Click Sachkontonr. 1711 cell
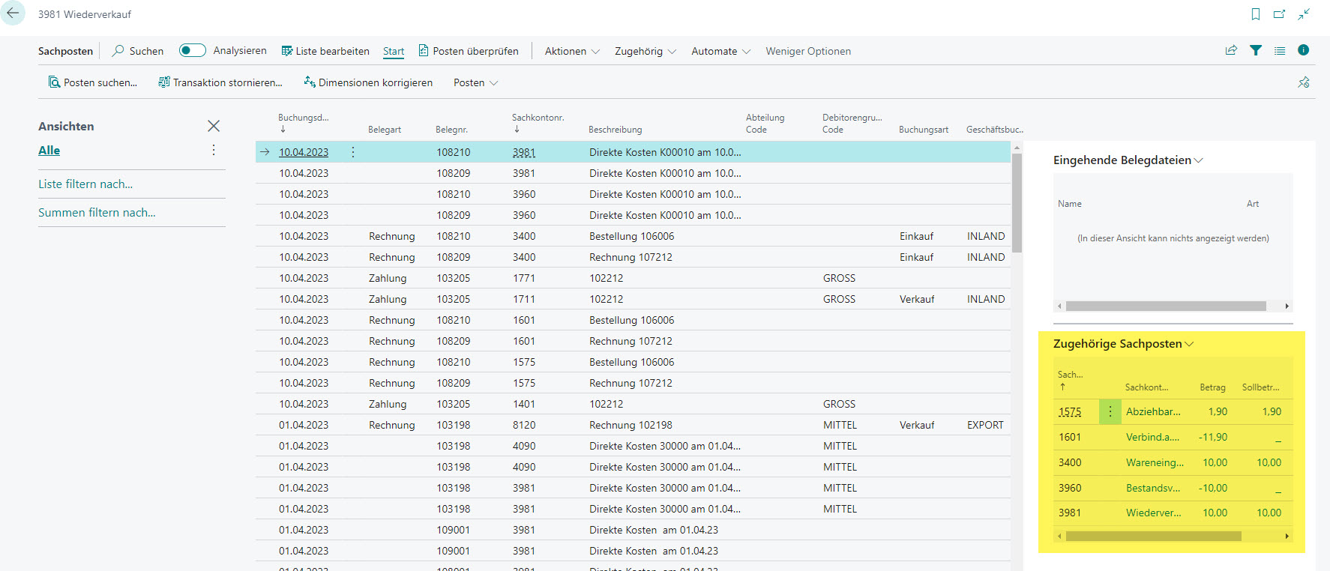The height and width of the screenshot is (571, 1330). [524, 299]
